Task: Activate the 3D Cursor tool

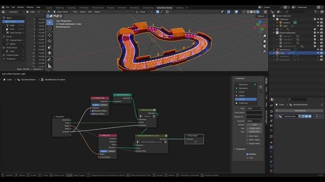Action: click(50, 28)
